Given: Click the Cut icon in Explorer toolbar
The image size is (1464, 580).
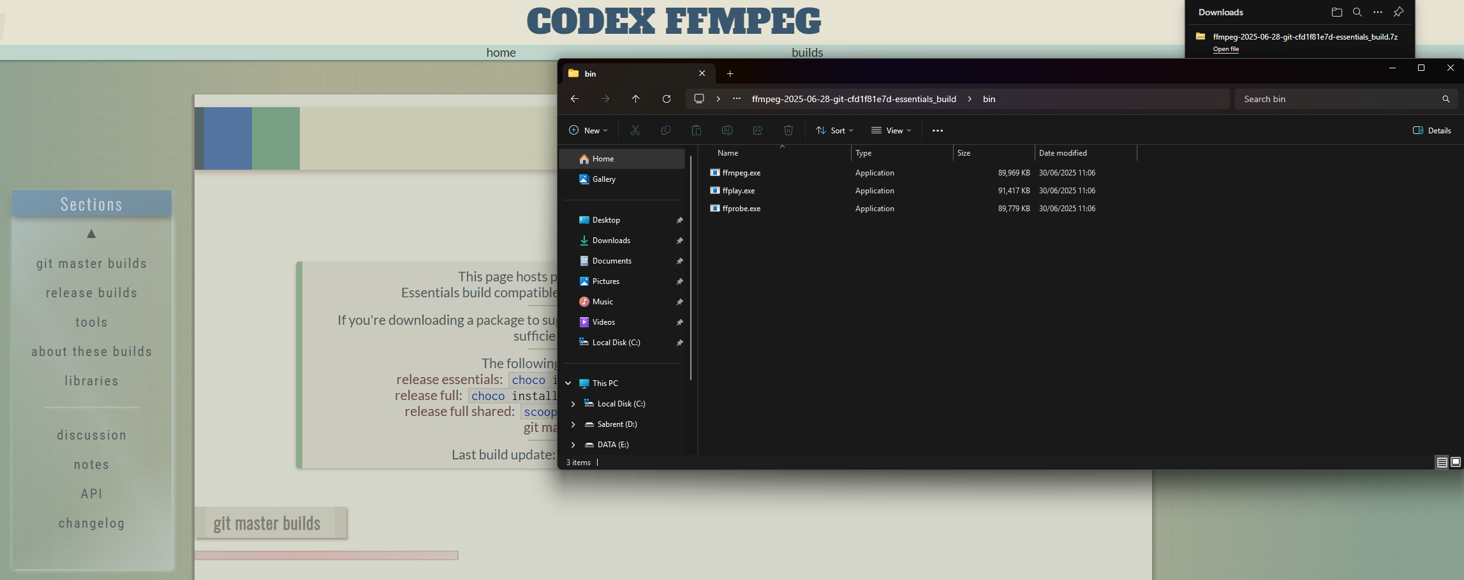Looking at the screenshot, I should point(635,130).
